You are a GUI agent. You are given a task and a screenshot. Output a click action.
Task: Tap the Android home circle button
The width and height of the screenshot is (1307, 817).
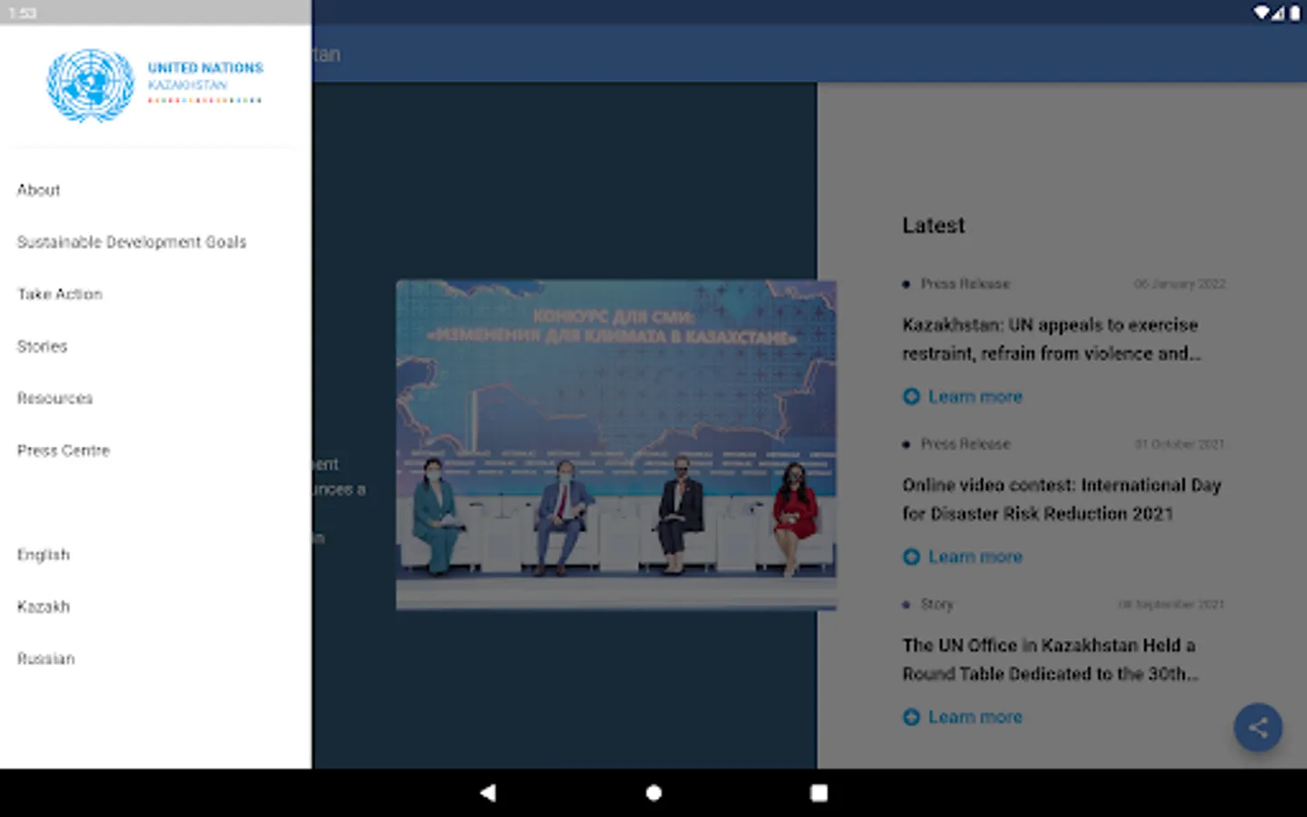click(653, 792)
